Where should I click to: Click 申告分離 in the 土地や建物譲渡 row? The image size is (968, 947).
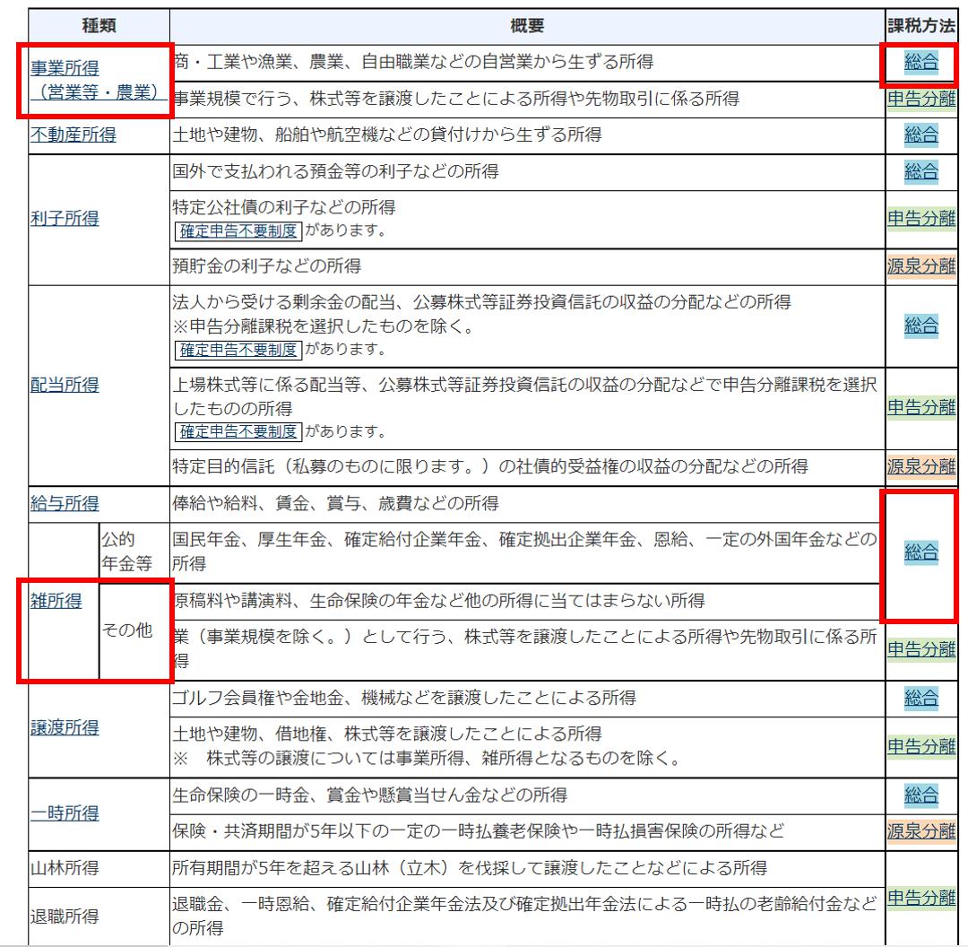click(x=922, y=745)
